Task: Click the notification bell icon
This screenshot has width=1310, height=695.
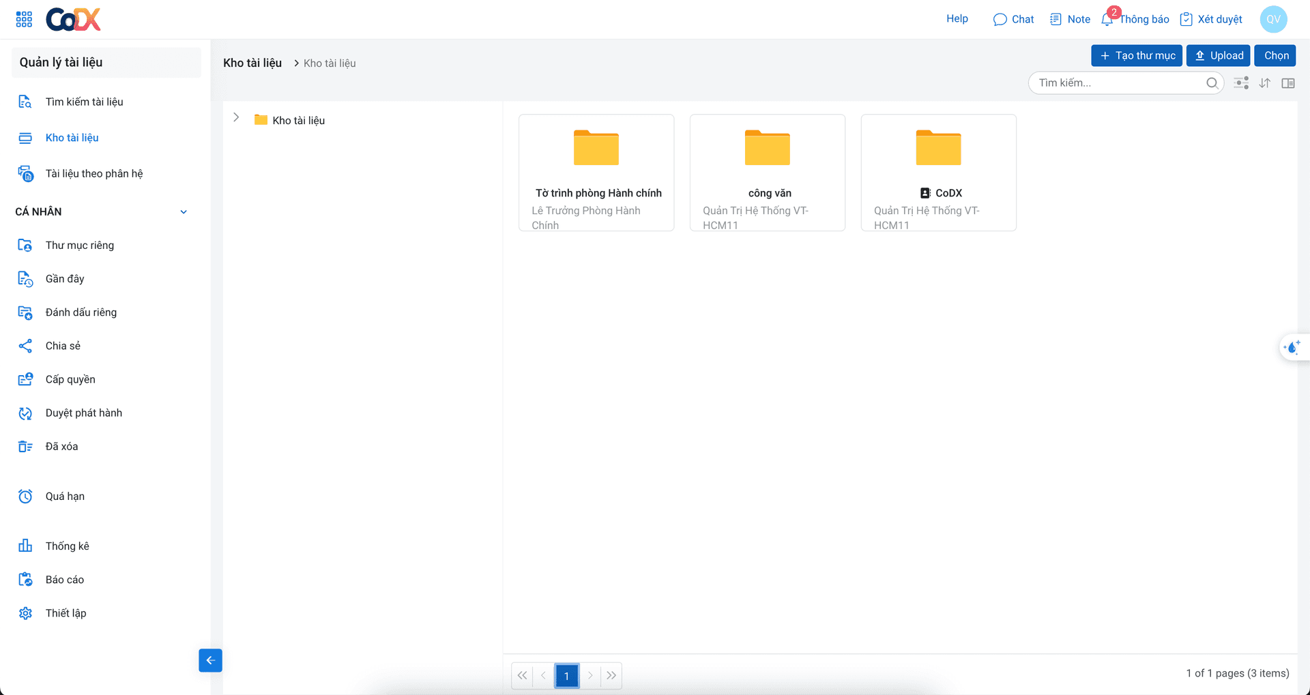Action: [x=1107, y=20]
